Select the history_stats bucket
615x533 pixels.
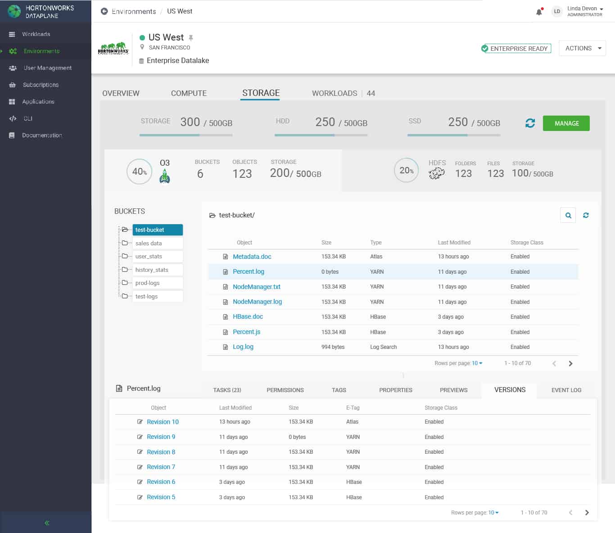click(x=157, y=270)
